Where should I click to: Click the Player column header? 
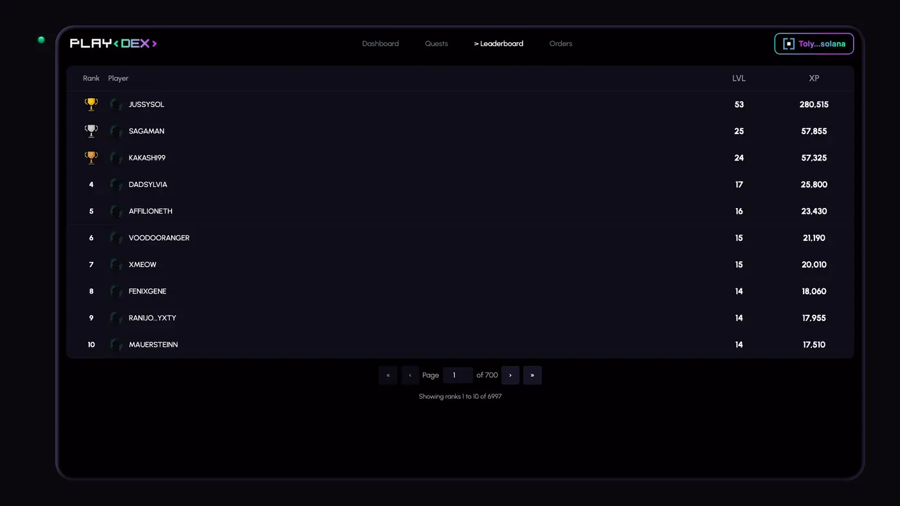(118, 78)
